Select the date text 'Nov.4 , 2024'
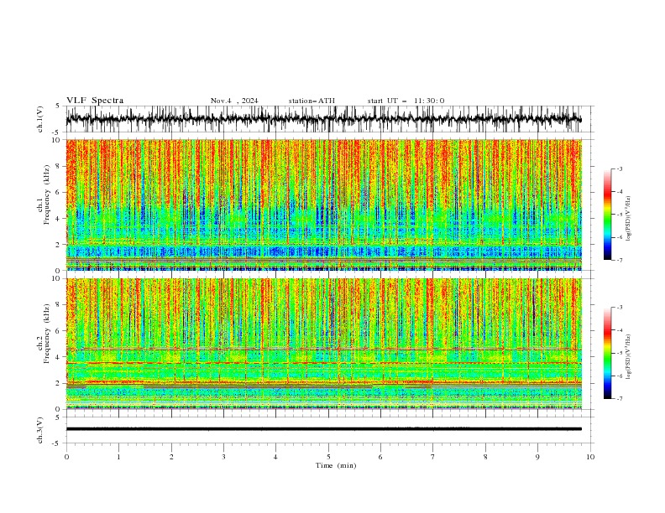 234,101
